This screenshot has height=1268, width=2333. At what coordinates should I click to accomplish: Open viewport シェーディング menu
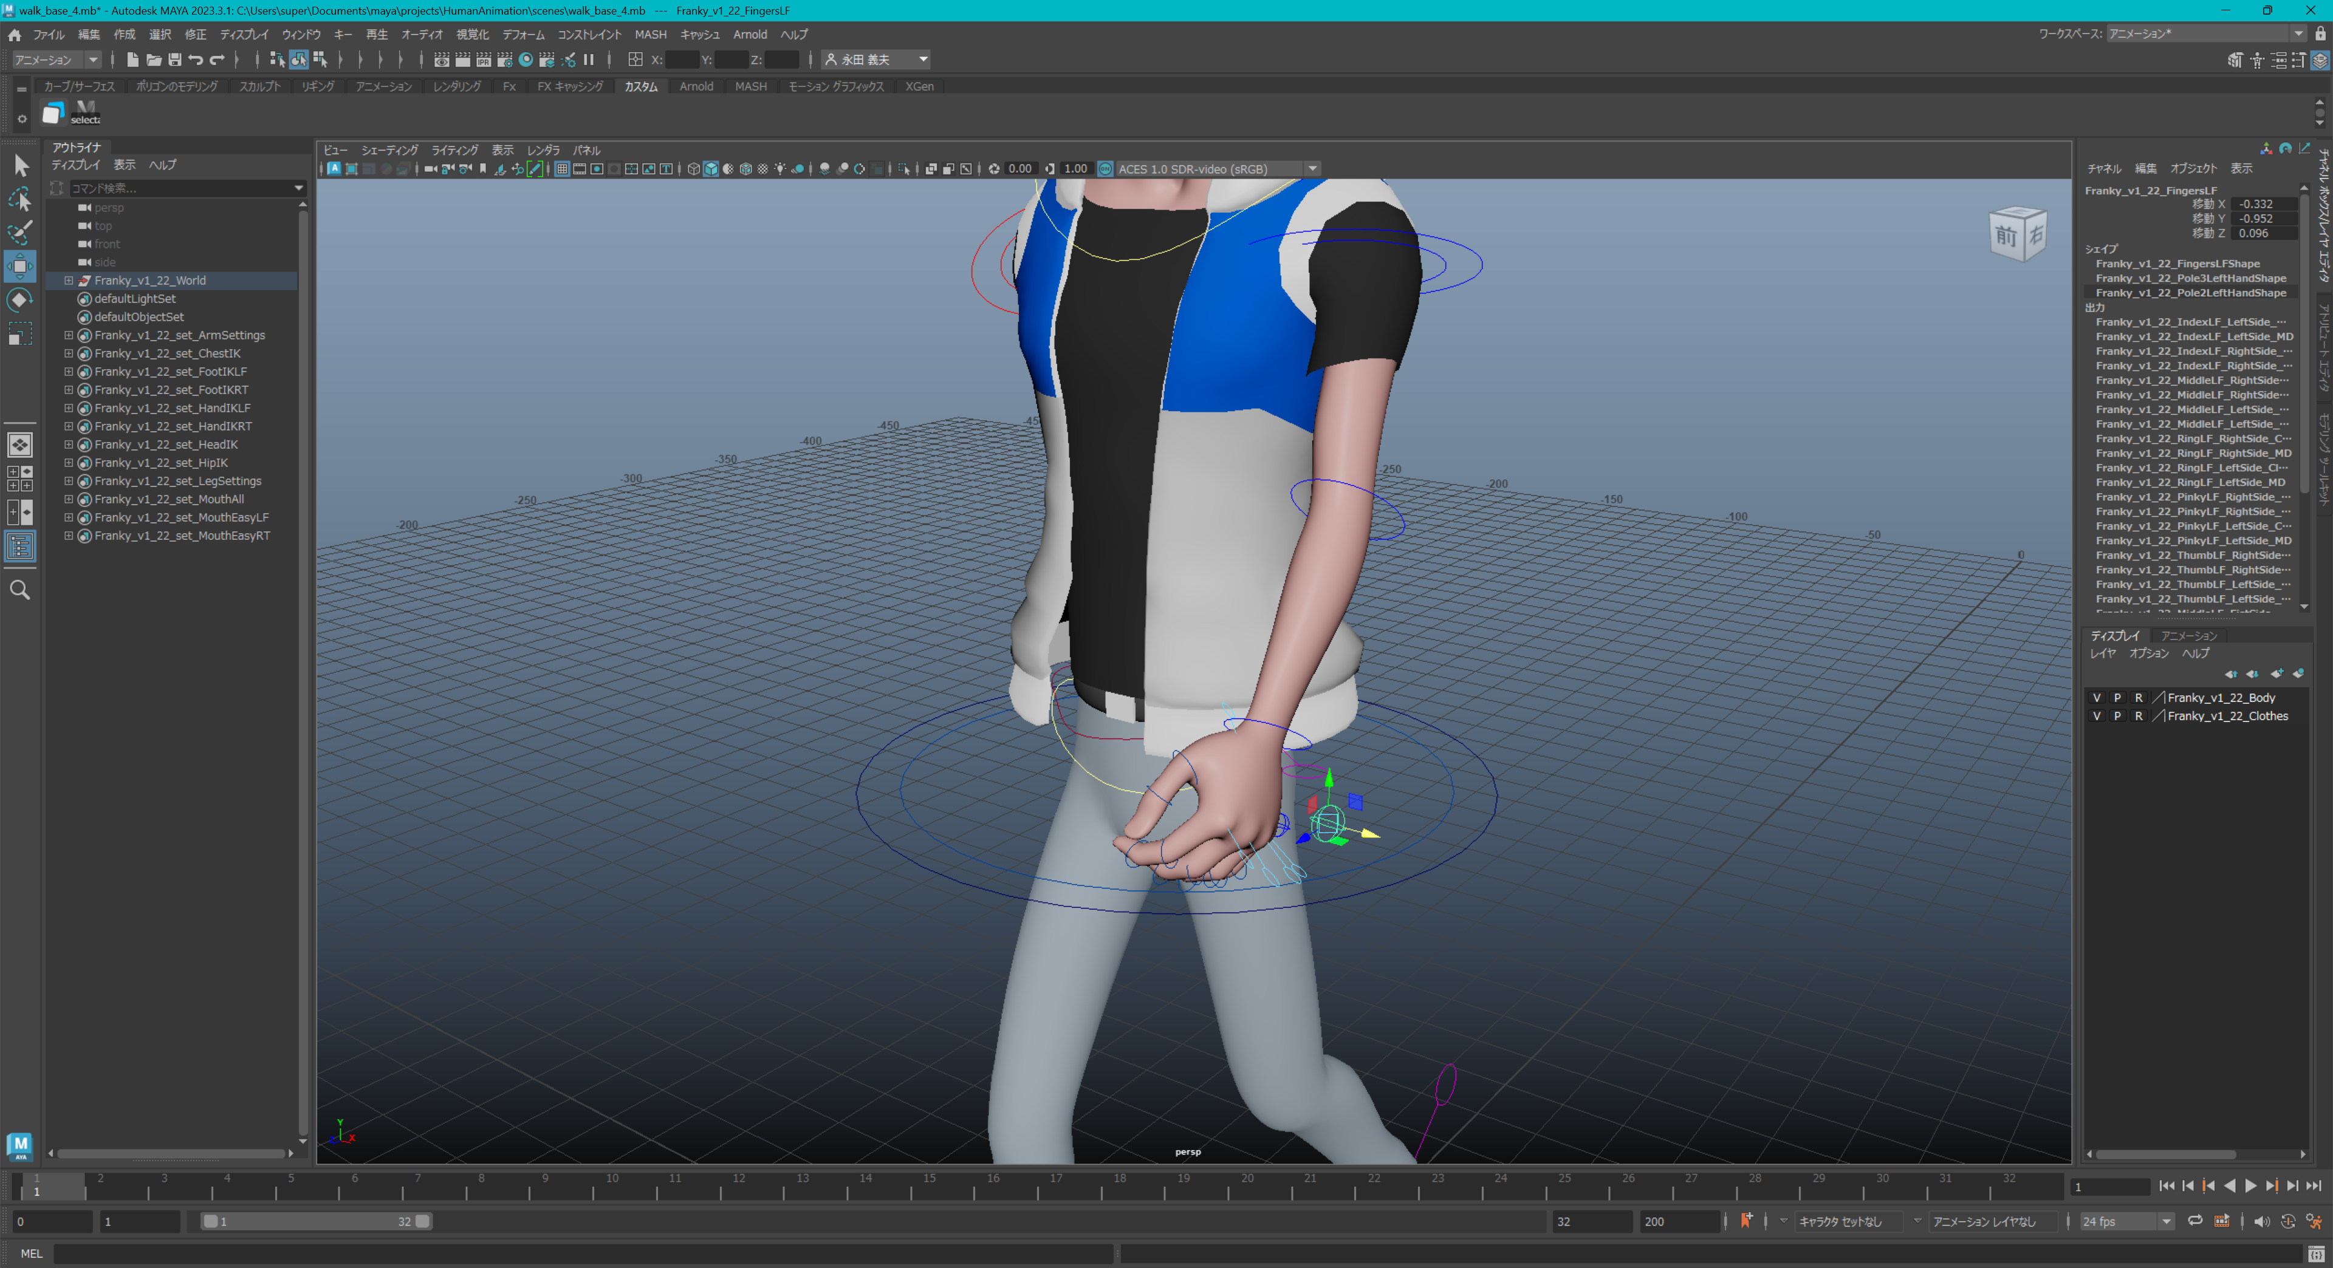click(389, 150)
